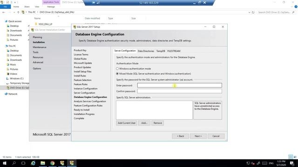The height and width of the screenshot is (167, 298).
Task: Open Videos folder in navigation pane
Action: click(14, 74)
